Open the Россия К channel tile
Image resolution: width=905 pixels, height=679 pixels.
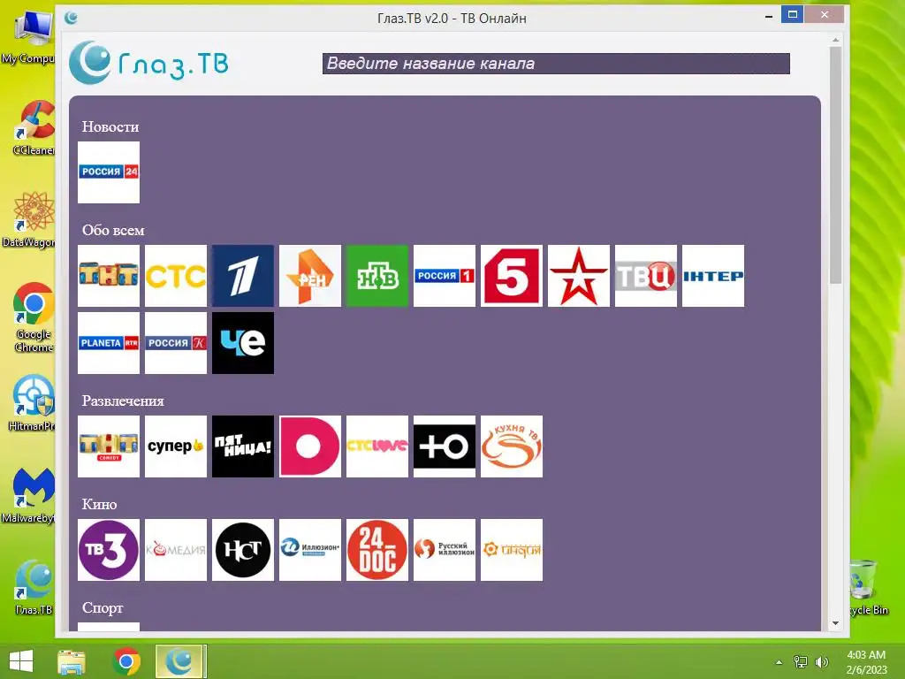pos(176,343)
